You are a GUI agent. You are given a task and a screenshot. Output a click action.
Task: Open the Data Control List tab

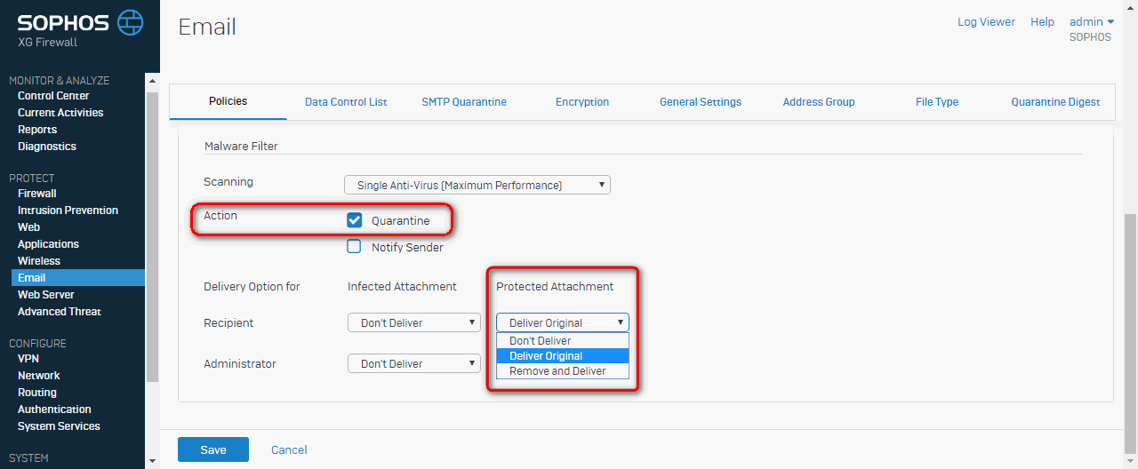click(x=346, y=102)
